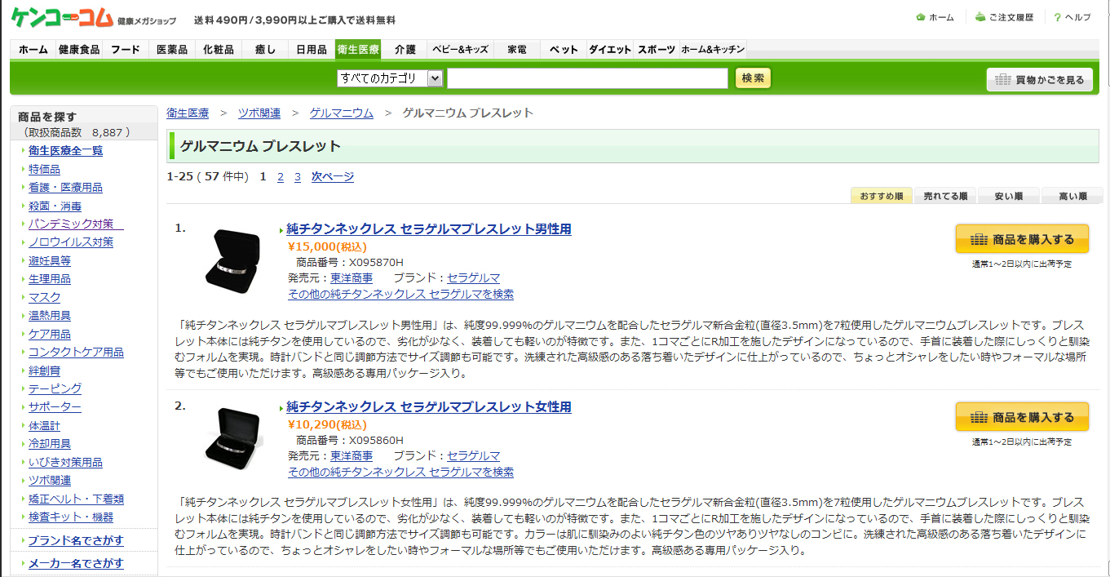Select the 衛生医療 category tab
This screenshot has height=577, width=1110.
click(x=358, y=50)
